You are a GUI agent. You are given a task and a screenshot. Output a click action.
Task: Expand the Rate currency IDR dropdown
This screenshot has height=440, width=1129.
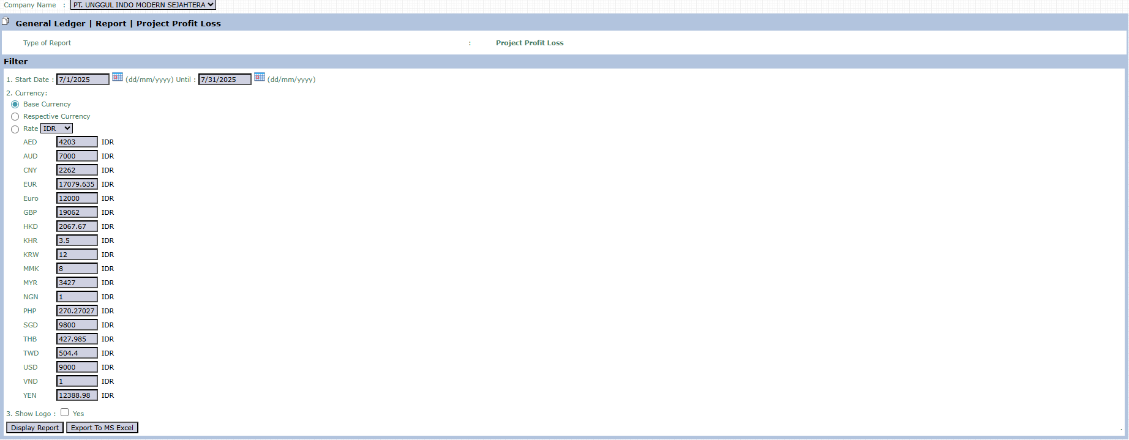pos(56,129)
